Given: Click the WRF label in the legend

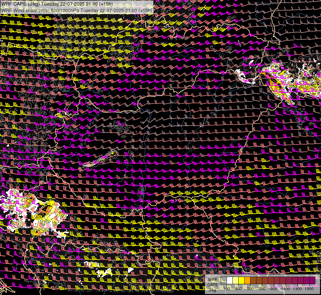Looking at the screenshot, I should click(213, 280).
